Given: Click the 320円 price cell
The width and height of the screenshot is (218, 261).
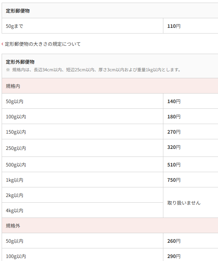Looking at the screenshot, I should point(174,147).
